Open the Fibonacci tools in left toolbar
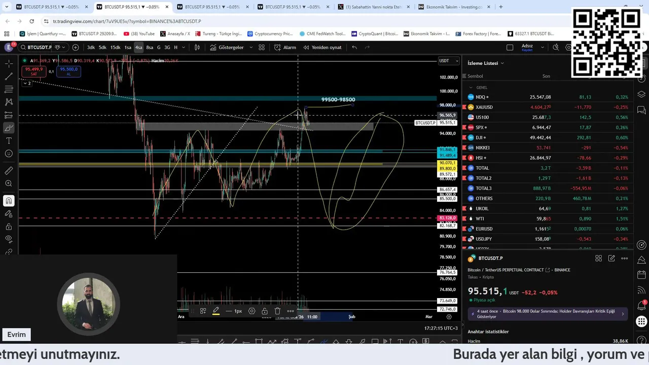This screenshot has width=649, height=365. 9,89
